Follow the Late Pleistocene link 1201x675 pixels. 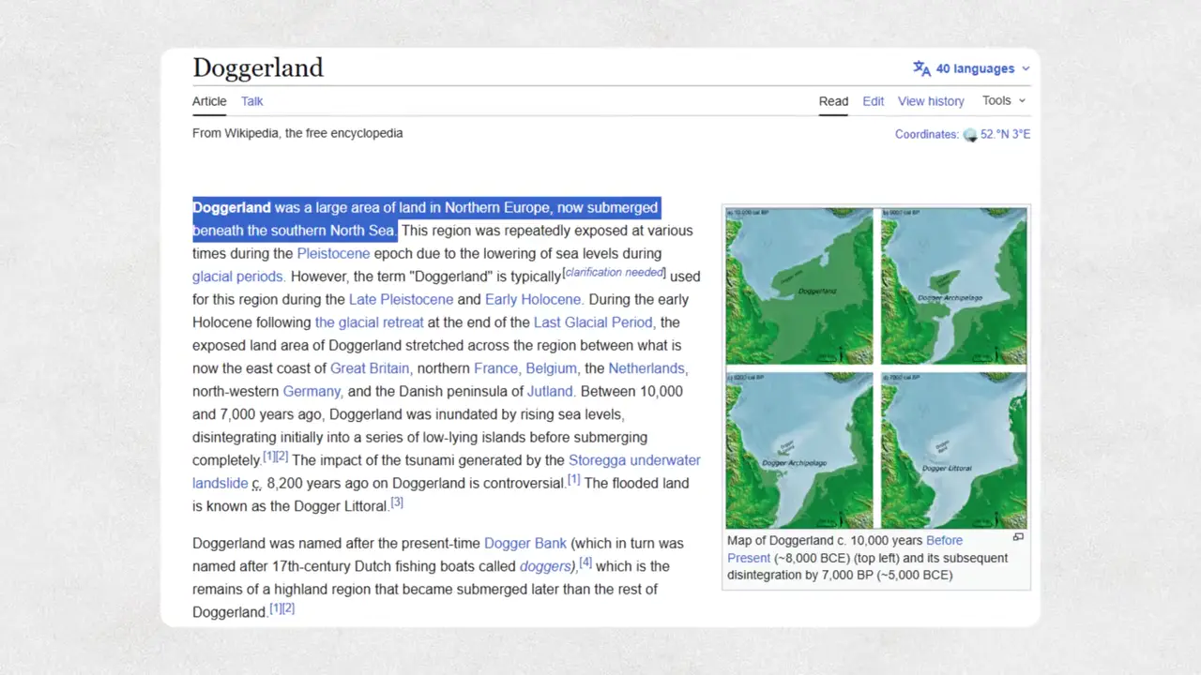401,299
